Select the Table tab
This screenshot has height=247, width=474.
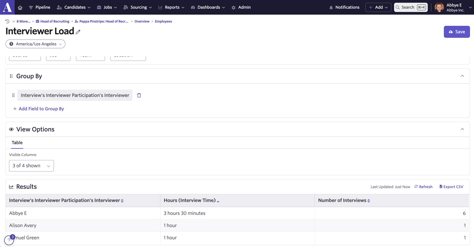(17, 143)
